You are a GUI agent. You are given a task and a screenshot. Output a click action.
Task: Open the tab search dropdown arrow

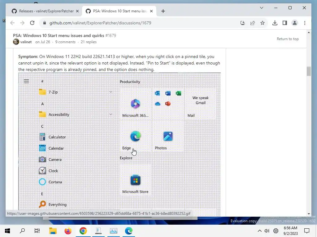point(261,8)
